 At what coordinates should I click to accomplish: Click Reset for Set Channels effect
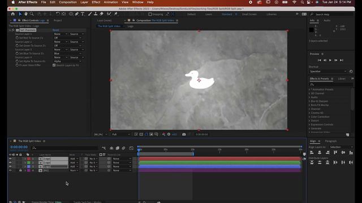(x=55, y=30)
